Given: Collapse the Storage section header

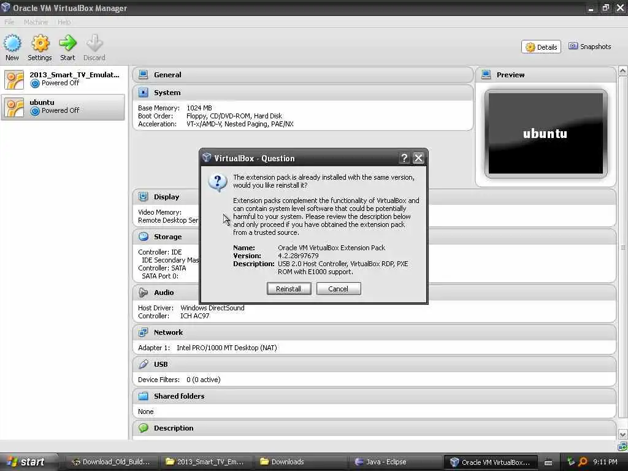Looking at the screenshot, I should [374, 237].
